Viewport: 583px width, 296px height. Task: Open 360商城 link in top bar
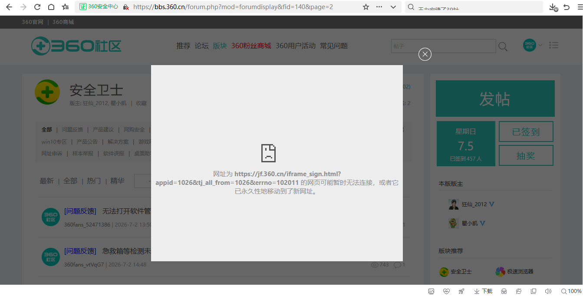coord(63,22)
